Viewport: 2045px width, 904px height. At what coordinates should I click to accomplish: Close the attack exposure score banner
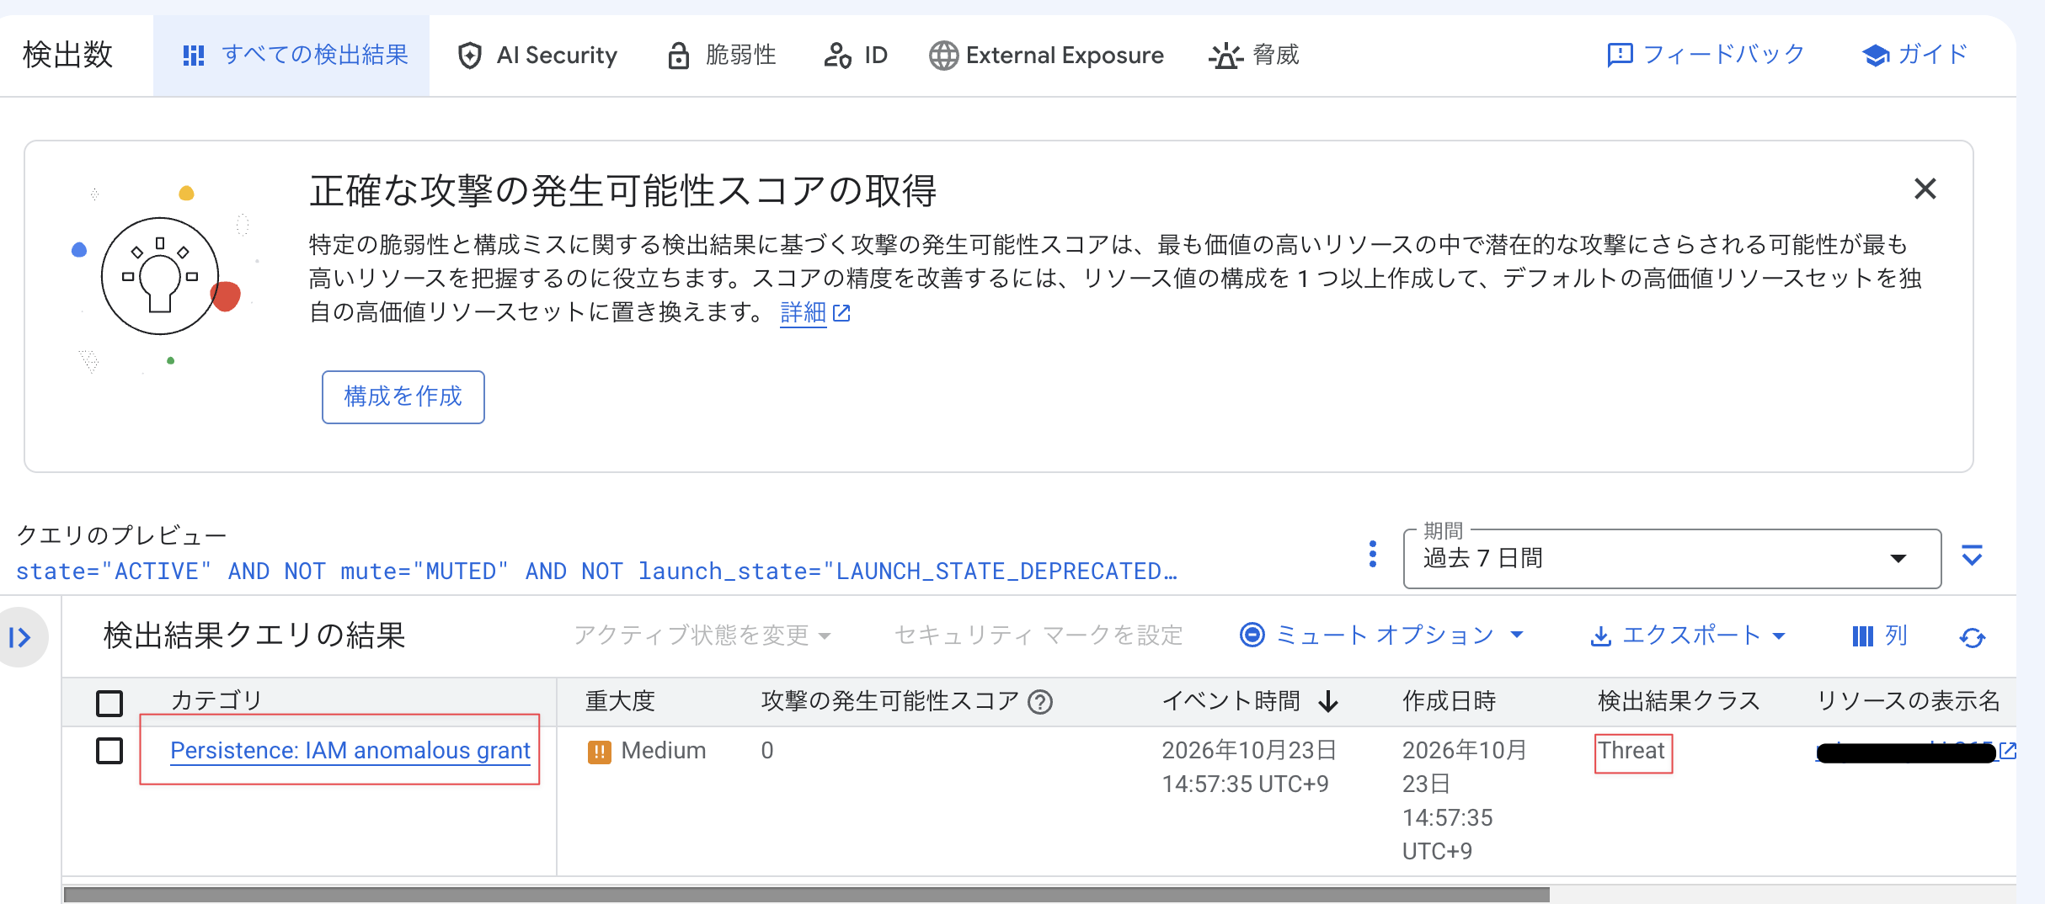[x=1925, y=189]
